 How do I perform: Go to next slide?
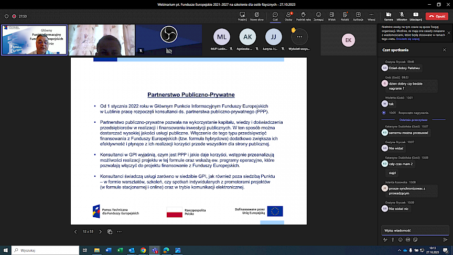point(101,231)
